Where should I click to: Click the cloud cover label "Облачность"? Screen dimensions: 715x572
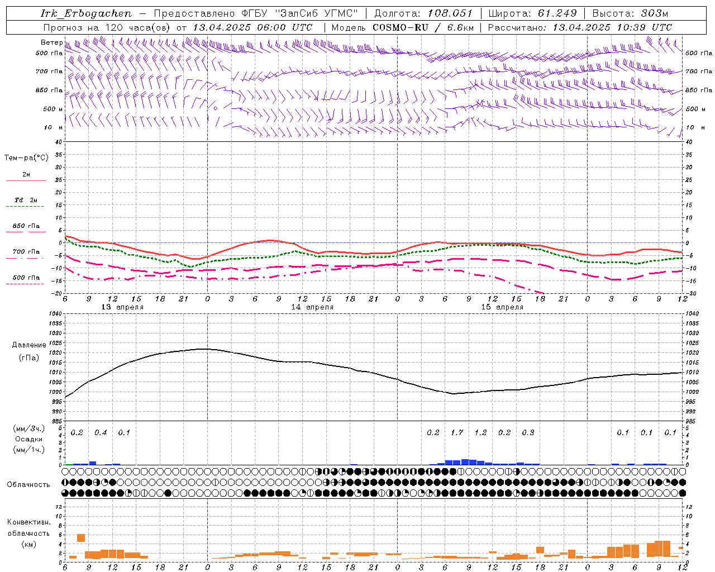coord(28,484)
